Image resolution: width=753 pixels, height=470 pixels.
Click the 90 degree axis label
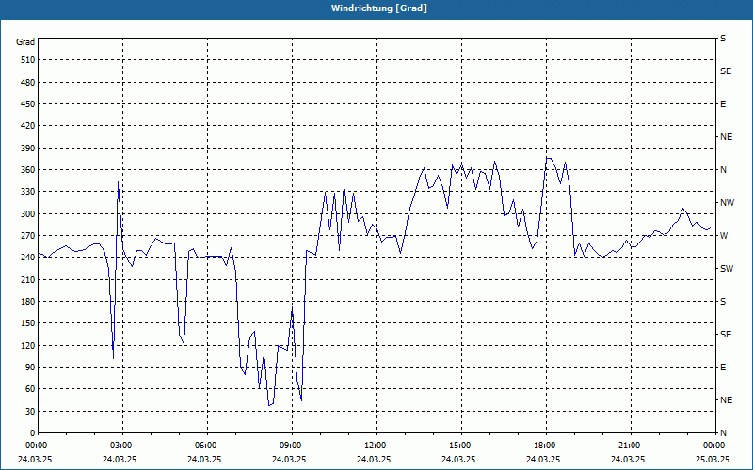click(x=29, y=368)
